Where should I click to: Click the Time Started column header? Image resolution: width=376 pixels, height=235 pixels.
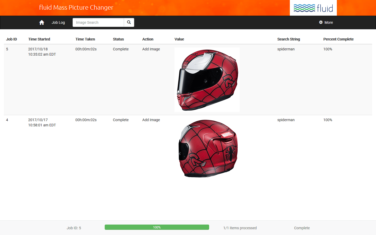[39, 39]
